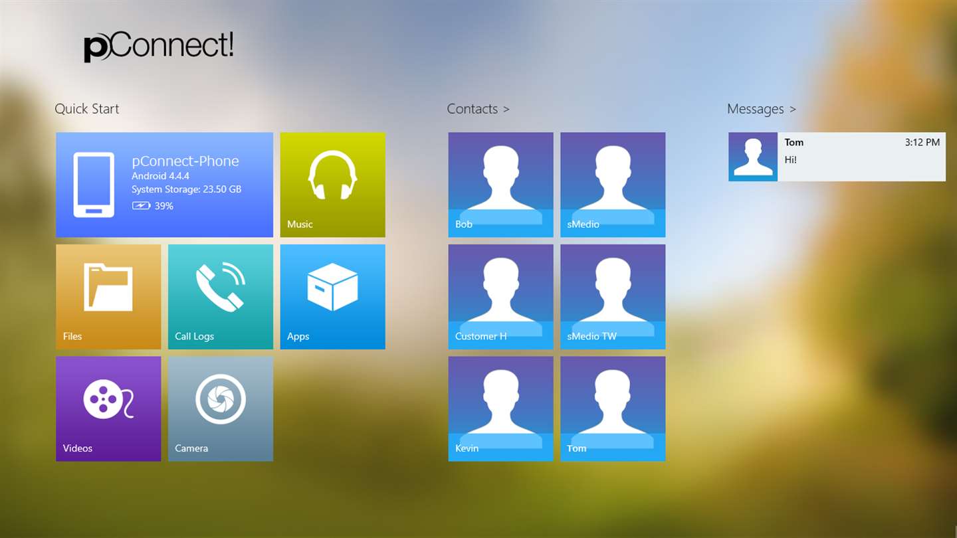Click the battery status icon at 39%

(x=141, y=206)
